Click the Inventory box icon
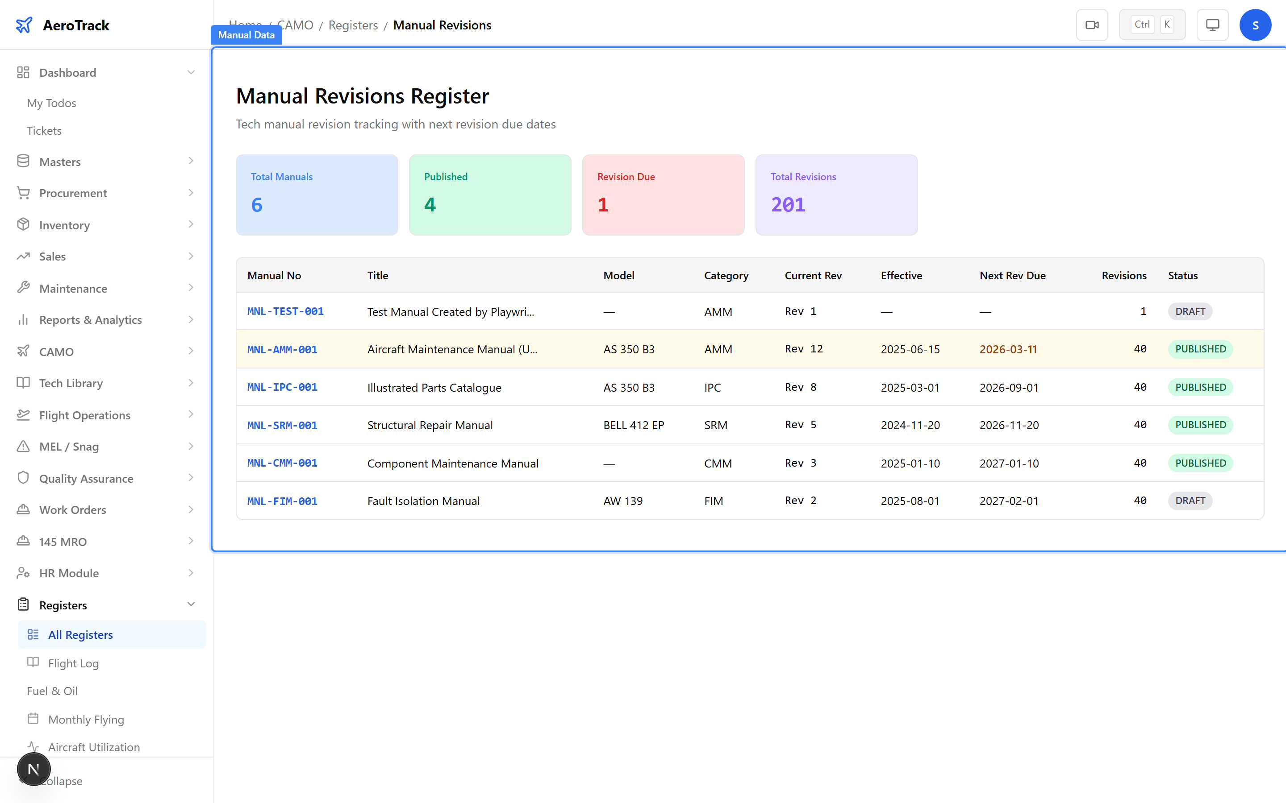Screen dimensions: 1286x803 click(23, 225)
